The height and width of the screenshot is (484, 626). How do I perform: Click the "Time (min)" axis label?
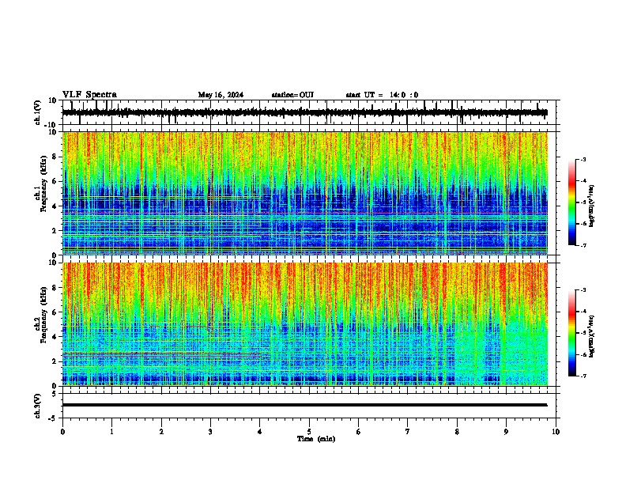click(x=316, y=439)
